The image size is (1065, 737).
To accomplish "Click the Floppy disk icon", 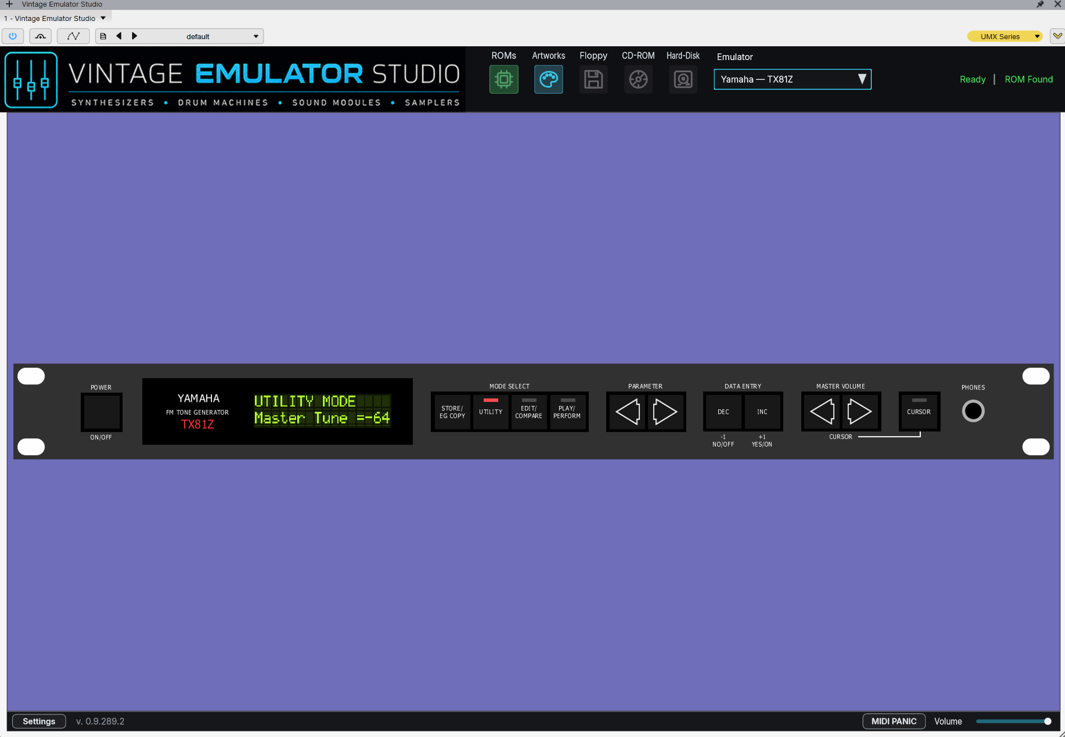I will point(593,79).
